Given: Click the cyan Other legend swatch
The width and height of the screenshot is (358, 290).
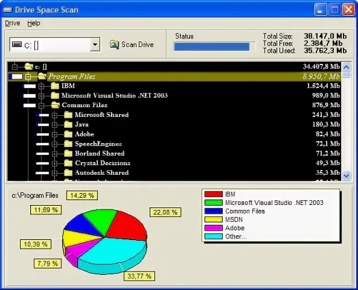Looking at the screenshot, I should [214, 236].
